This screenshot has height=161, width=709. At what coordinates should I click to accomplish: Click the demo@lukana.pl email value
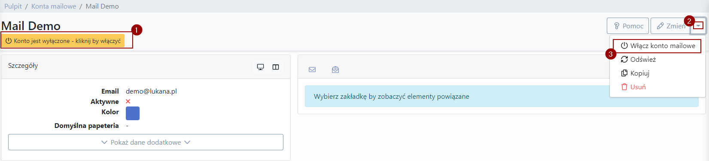(x=151, y=91)
